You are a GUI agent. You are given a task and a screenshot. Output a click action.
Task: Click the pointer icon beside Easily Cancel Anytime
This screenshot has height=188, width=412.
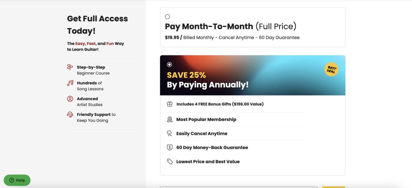pyautogui.click(x=169, y=133)
